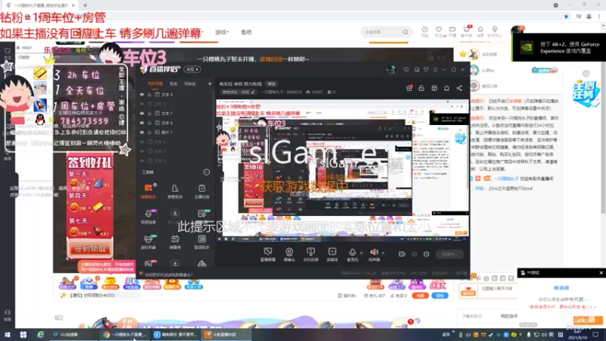Screen dimensions: 606x341
Task: Select the 文本 9 layer row
Action: (x=176, y=95)
